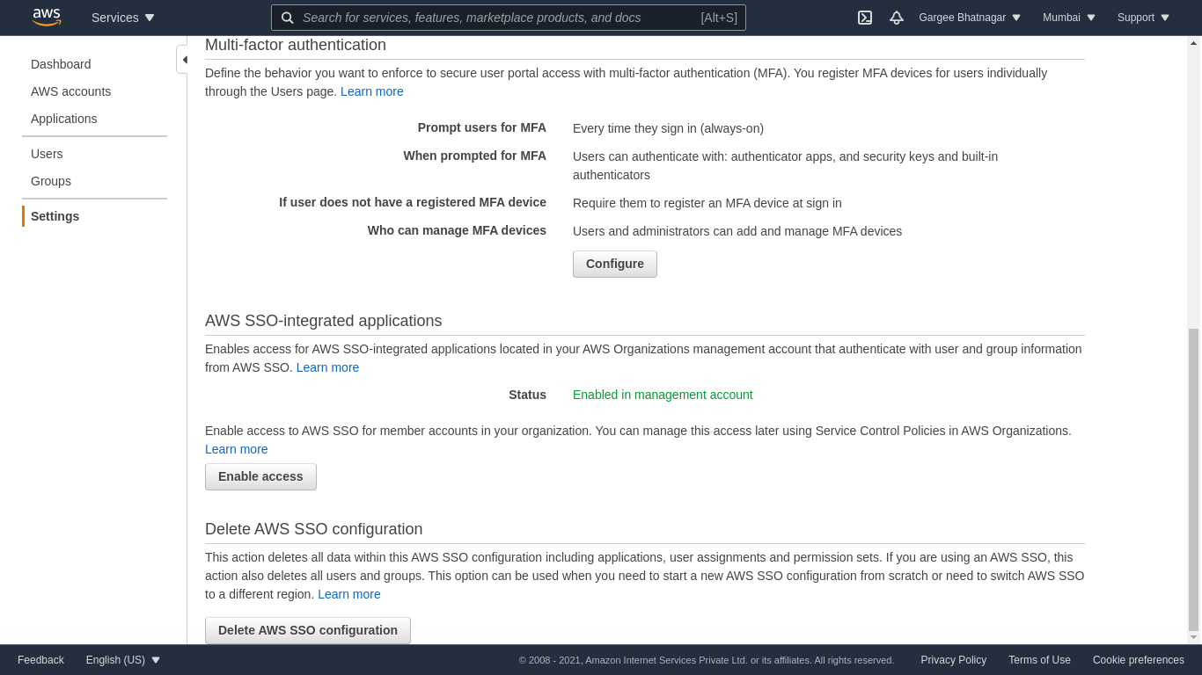Viewport: 1202px width, 675px height.
Task: Click the scrollbar up arrow
Action: [1193, 42]
